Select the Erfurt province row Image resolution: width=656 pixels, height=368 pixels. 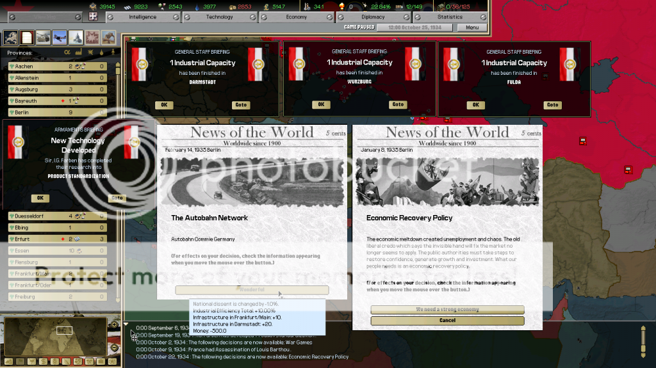[58, 239]
